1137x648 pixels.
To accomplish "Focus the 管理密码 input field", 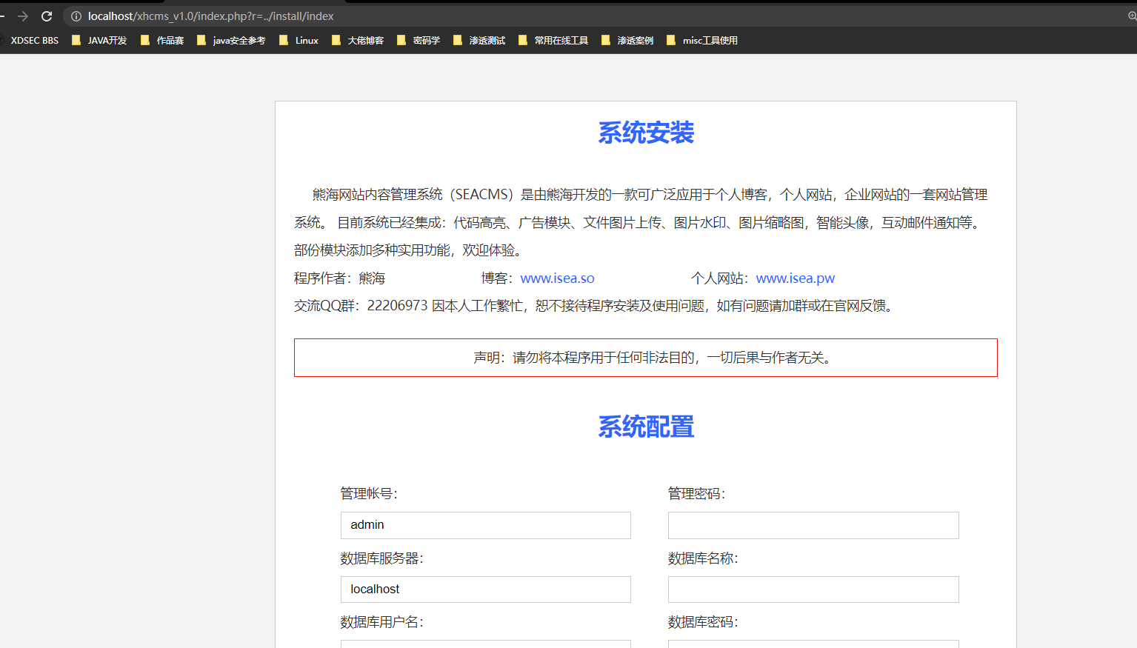I will click(x=813, y=525).
